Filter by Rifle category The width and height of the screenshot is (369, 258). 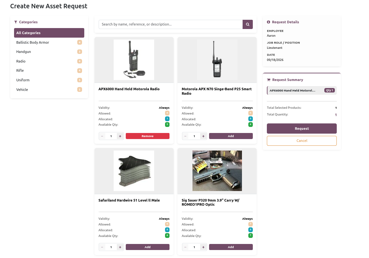tap(49, 70)
